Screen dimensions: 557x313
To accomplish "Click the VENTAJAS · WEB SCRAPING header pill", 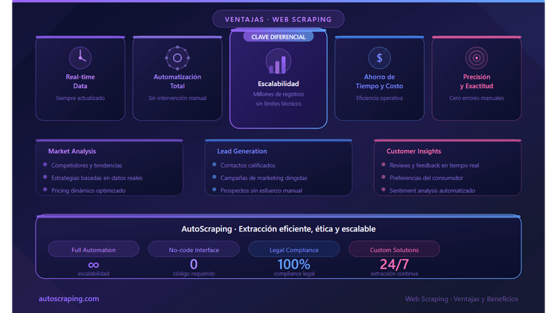I will coord(278,19).
